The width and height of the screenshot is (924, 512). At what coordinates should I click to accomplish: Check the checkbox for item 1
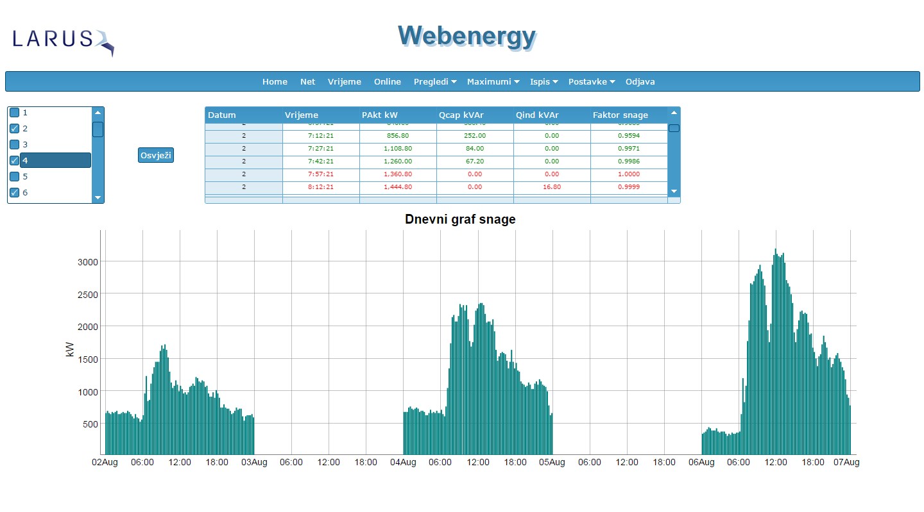14,113
